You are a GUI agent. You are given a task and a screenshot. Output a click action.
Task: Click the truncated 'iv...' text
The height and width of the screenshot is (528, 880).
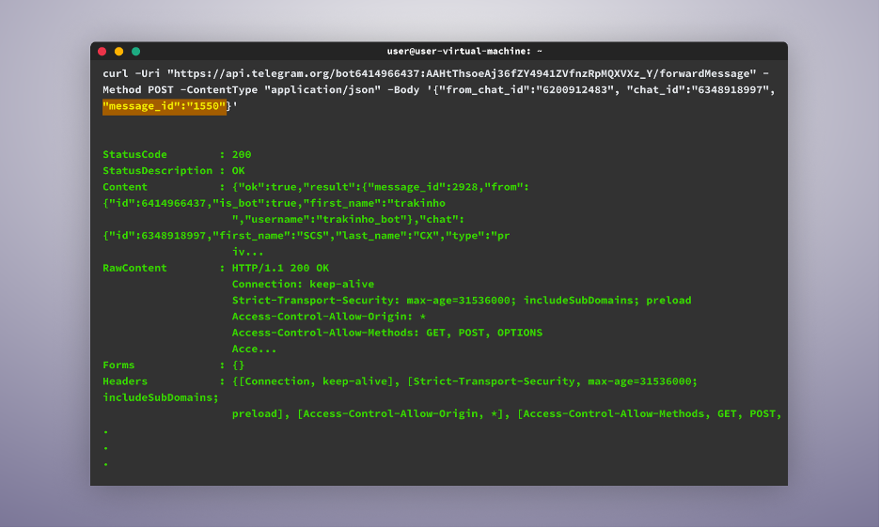coord(248,252)
